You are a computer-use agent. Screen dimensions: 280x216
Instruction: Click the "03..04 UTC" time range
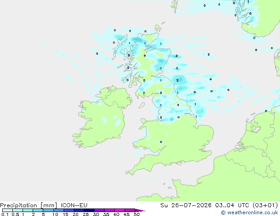click(x=232, y=205)
